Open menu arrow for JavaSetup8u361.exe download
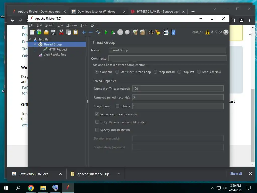This screenshot has height=193, width=257. [x=60, y=174]
